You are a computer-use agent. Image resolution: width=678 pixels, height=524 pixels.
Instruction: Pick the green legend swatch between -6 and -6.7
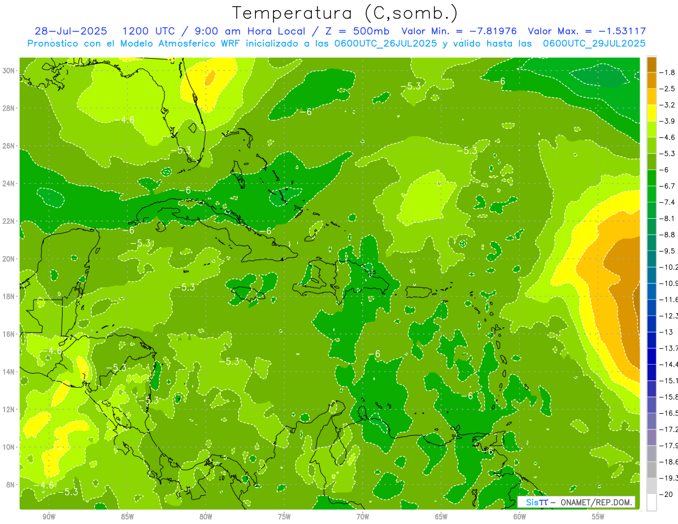tap(651, 177)
